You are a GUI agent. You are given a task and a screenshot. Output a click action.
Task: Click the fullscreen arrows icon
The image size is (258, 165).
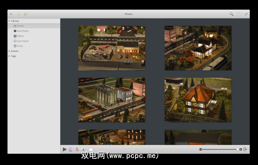tap(246, 14)
